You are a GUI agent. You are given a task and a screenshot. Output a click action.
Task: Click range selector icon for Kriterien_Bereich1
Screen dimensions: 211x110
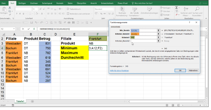(x=159, y=34)
